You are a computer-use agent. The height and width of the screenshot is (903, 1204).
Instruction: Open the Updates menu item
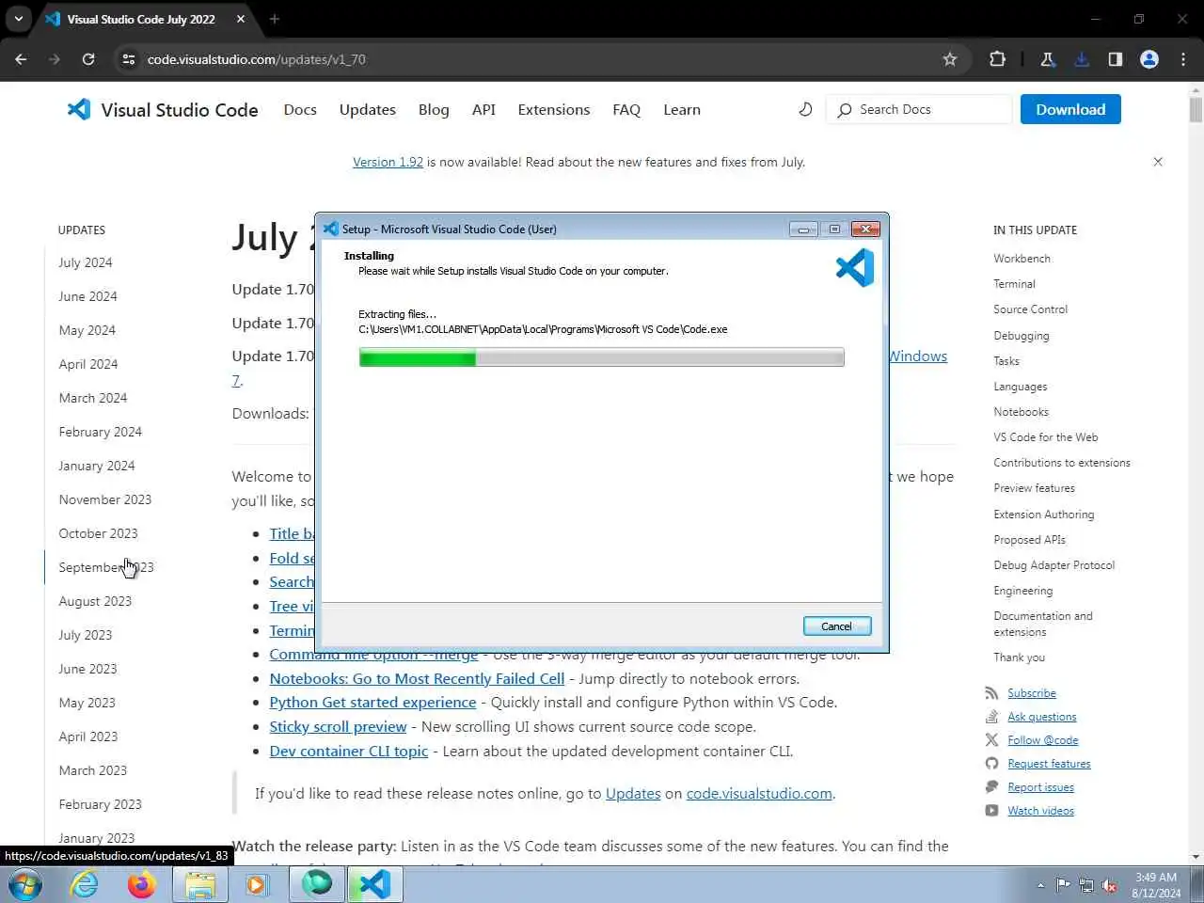(368, 110)
